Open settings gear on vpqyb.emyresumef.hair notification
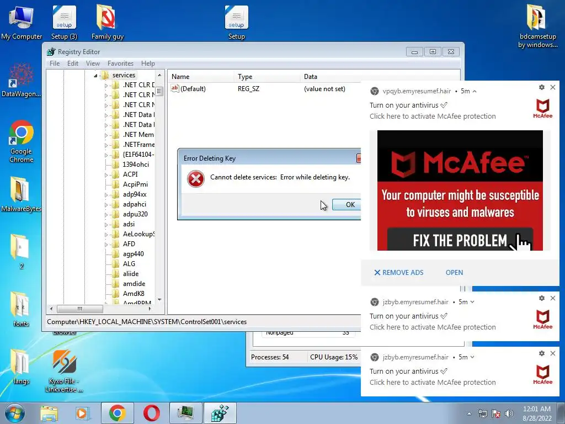Image resolution: width=565 pixels, height=424 pixels. coord(542,87)
